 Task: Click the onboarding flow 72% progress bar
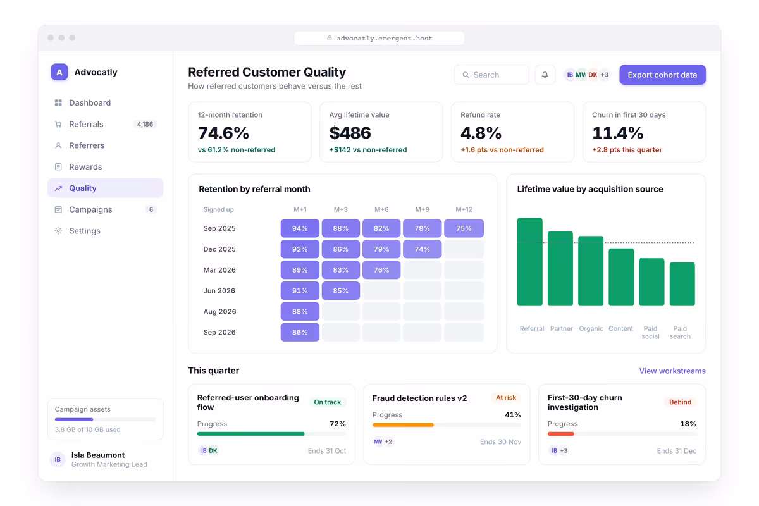coord(271,434)
